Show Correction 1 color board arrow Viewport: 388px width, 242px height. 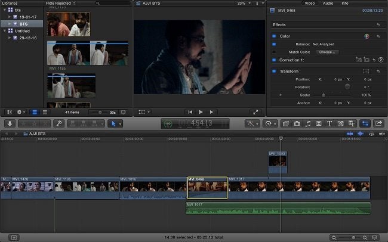point(381,60)
